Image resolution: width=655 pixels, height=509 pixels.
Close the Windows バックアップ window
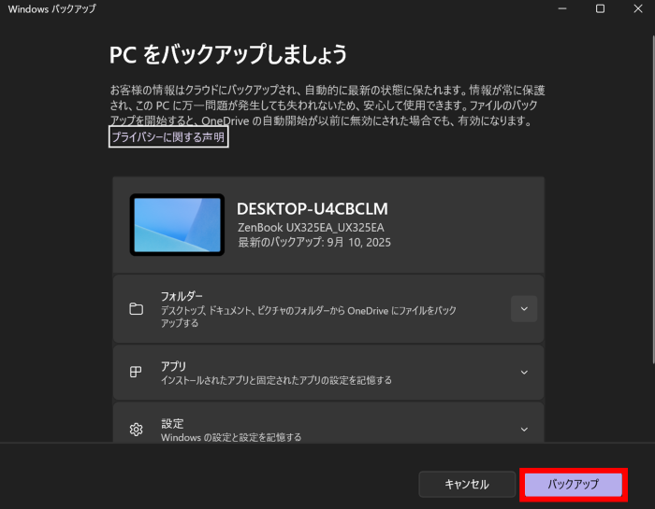pyautogui.click(x=638, y=8)
